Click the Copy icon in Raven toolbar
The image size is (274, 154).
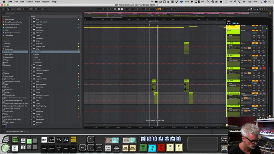(149, 139)
